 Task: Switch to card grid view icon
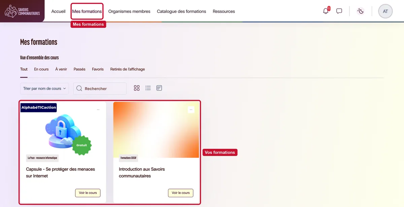[x=137, y=88]
